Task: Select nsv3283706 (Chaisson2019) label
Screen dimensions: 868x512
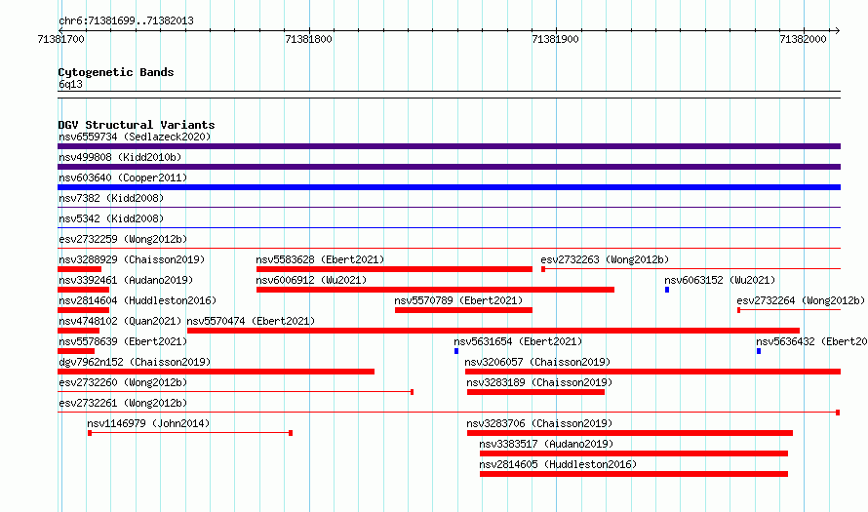Action: (539, 423)
